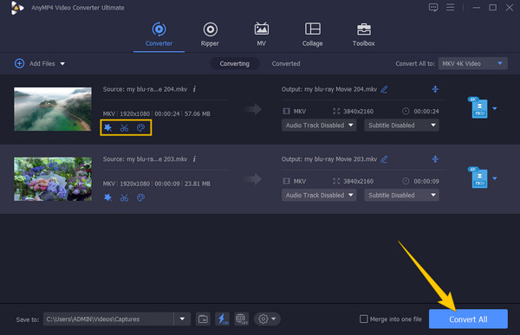The image size is (520, 335).
Task: Click the compress icon for Movie 203 output
Action: click(x=435, y=159)
